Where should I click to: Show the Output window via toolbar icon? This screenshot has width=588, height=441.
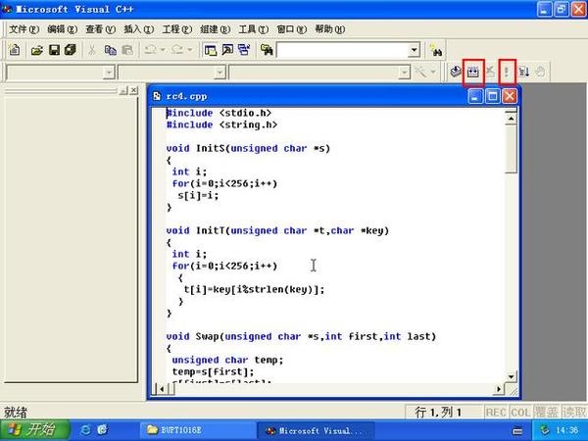click(227, 50)
